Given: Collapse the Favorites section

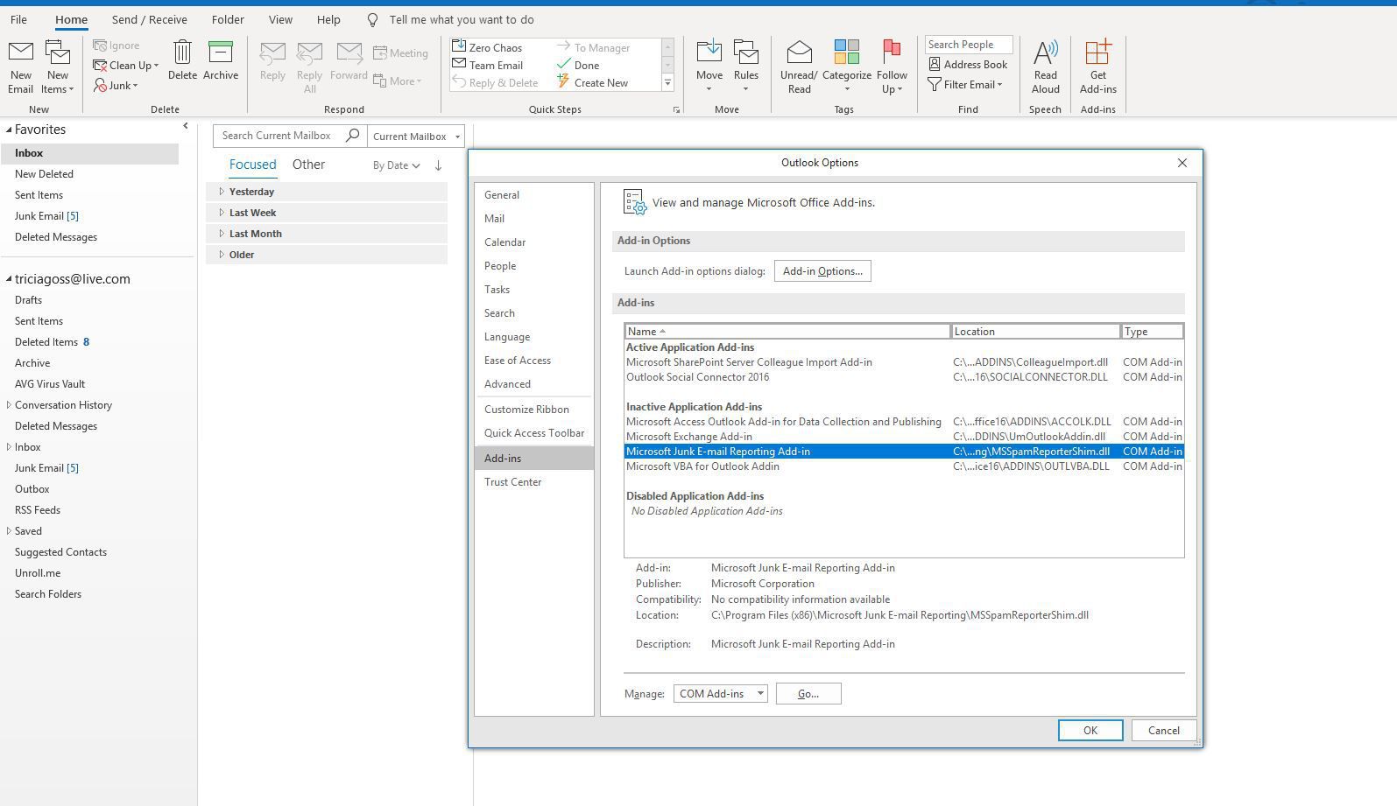Looking at the screenshot, I should 9,130.
